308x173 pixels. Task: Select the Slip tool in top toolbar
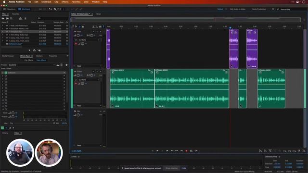[59, 9]
